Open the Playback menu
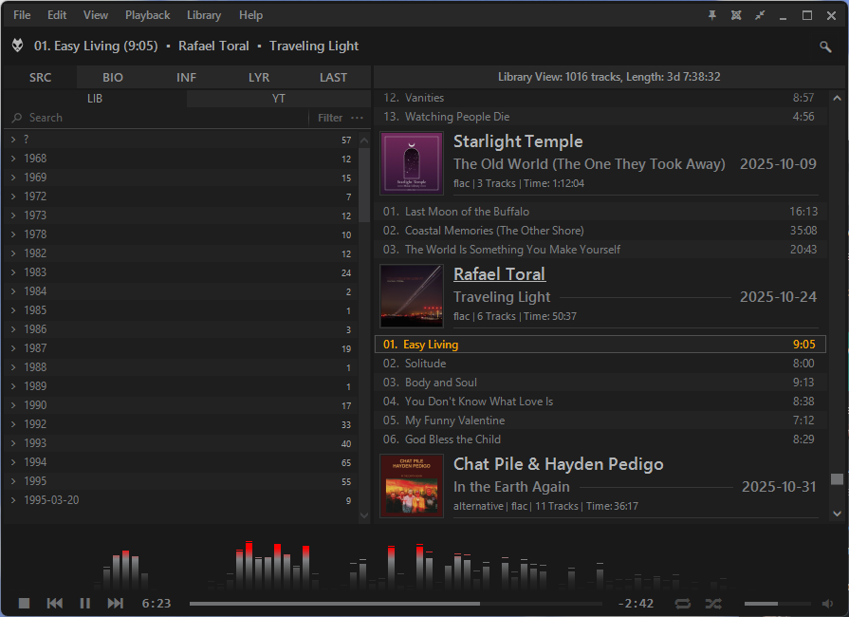The height and width of the screenshot is (617, 849). (147, 15)
